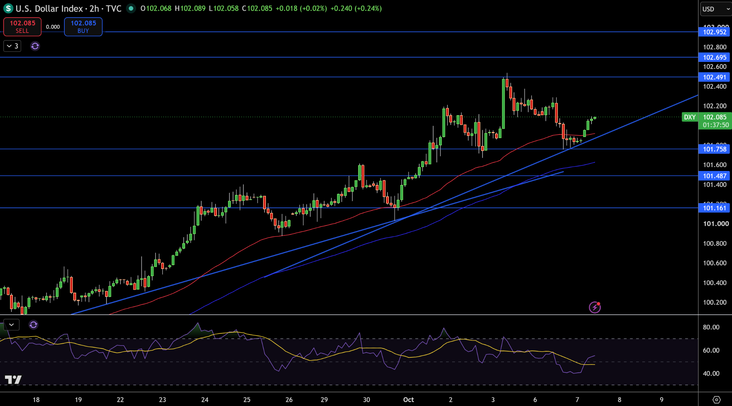Select the 102.952 horizontal line price label
732x406 pixels.
(715, 32)
